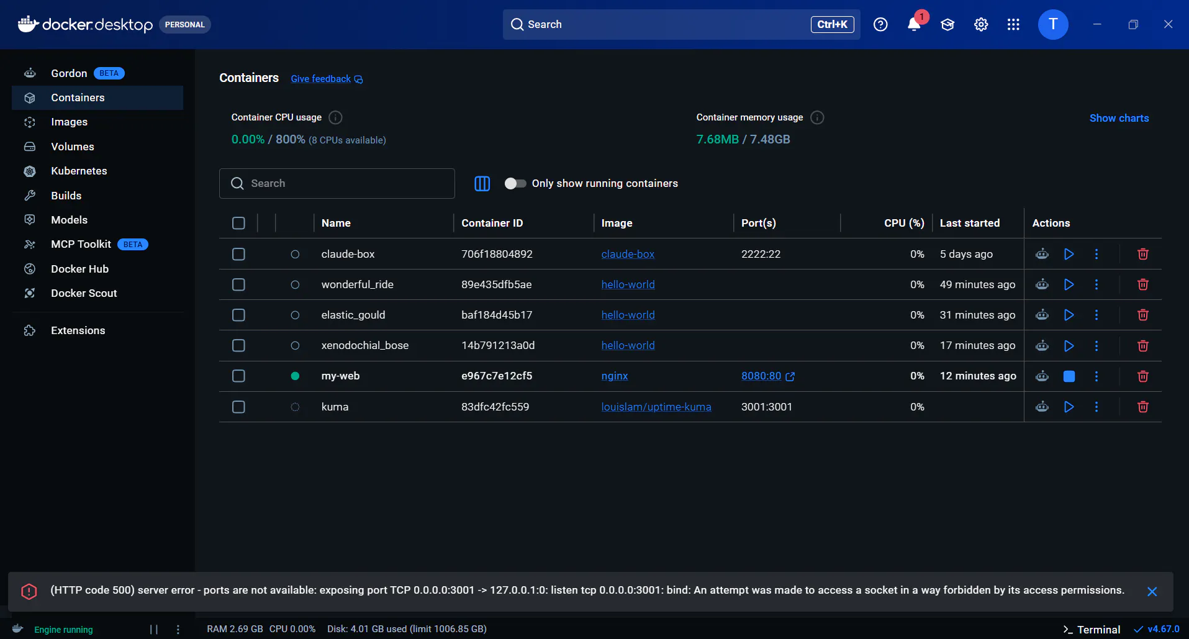Open more actions for xenodochial_bose
The image size is (1189, 639).
1096,345
